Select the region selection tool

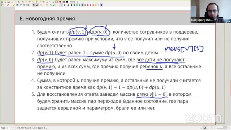41,5
